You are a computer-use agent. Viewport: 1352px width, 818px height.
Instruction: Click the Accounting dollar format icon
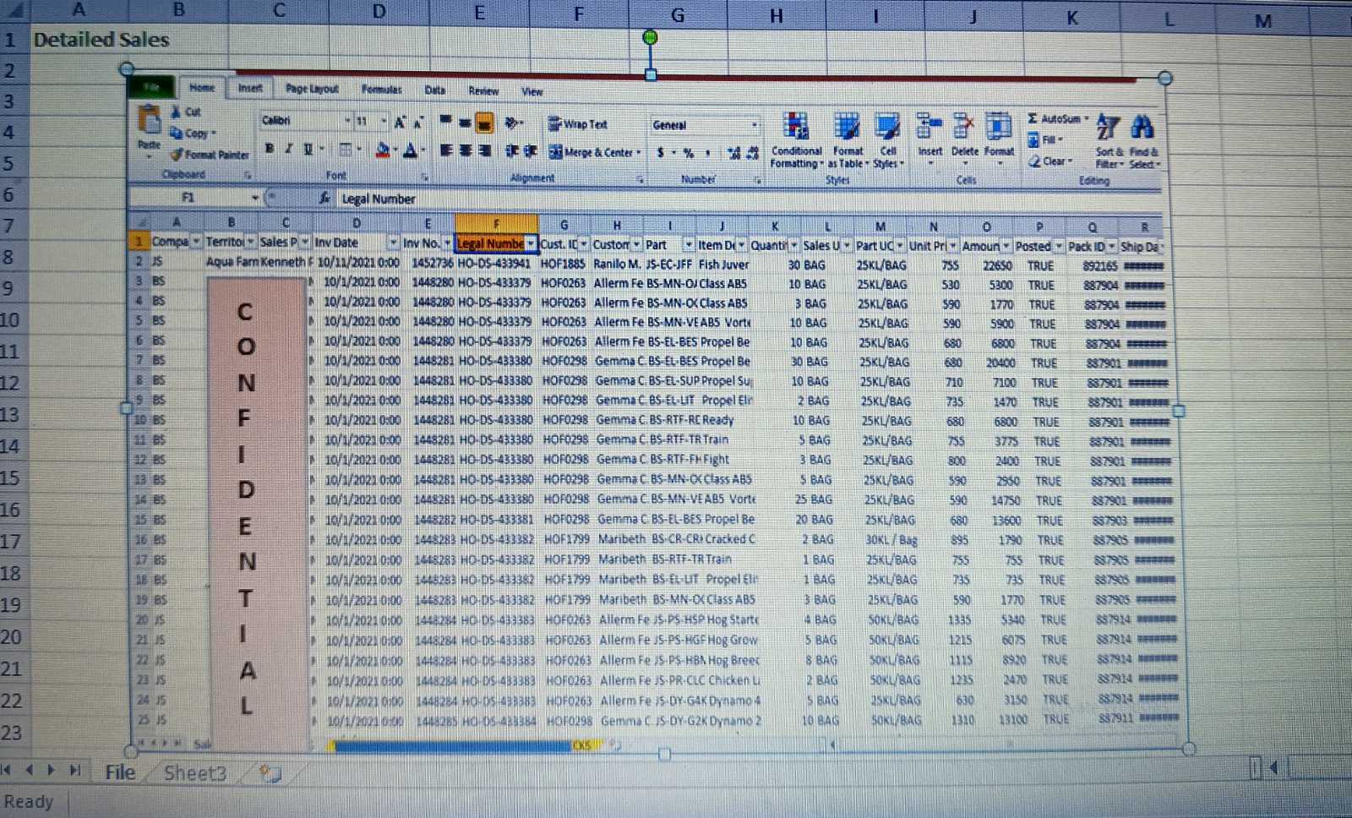pos(661,152)
